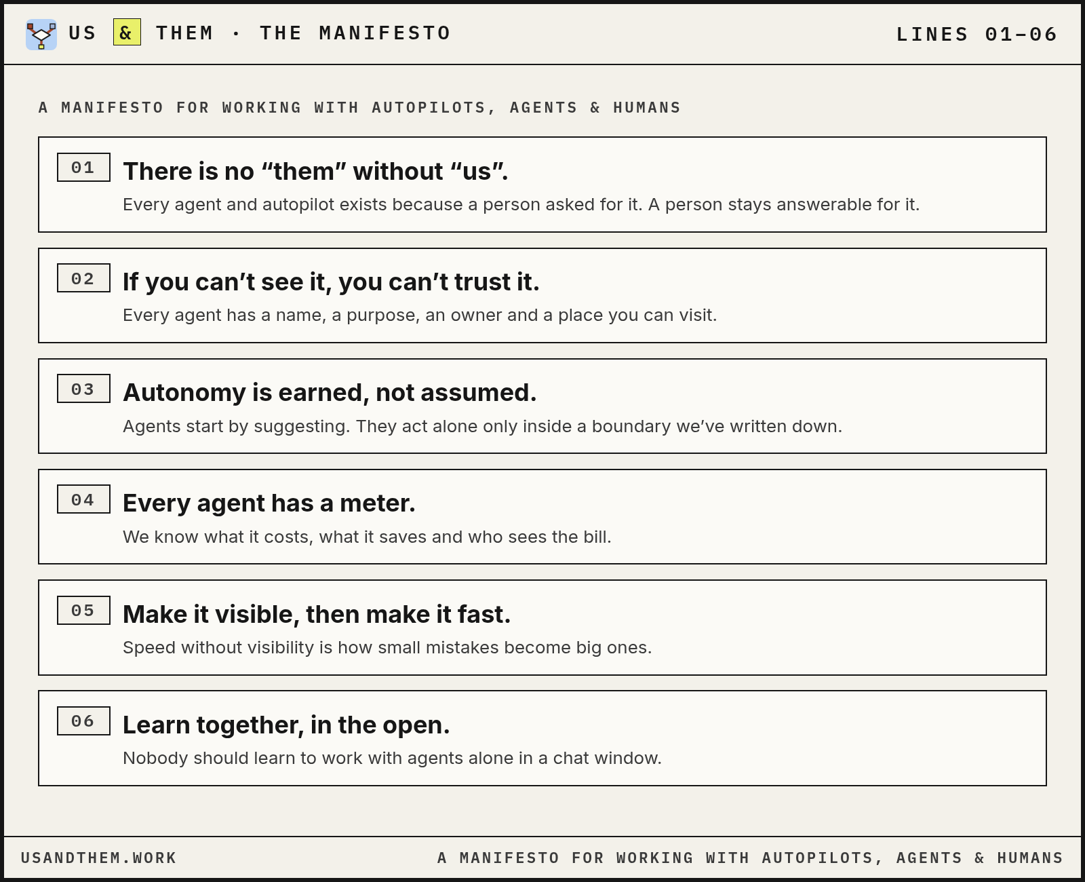
Task: Click the yellow ampersand badge
Action: click(127, 33)
